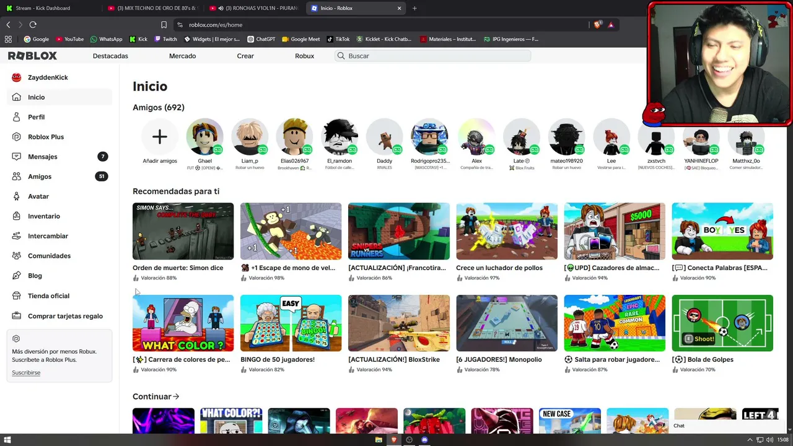Open friend Rodrigopro235's avatar
Viewport: 793px width, 446px height.
[x=430, y=137]
